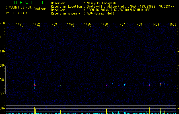
Task: Select observer name Masayuki Kobayashi
Action: pyautogui.click(x=102, y=3)
